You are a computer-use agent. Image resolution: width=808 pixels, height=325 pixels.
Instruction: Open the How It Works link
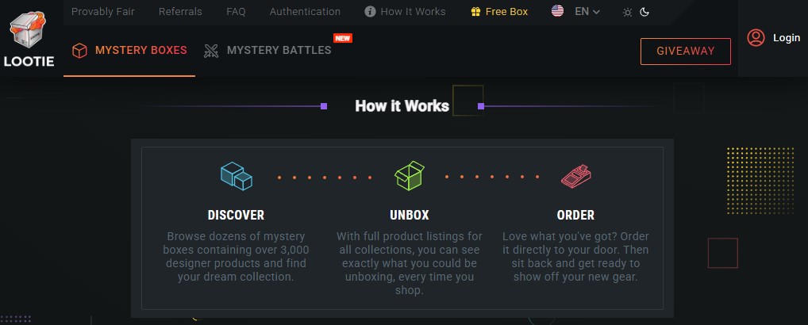pos(405,11)
